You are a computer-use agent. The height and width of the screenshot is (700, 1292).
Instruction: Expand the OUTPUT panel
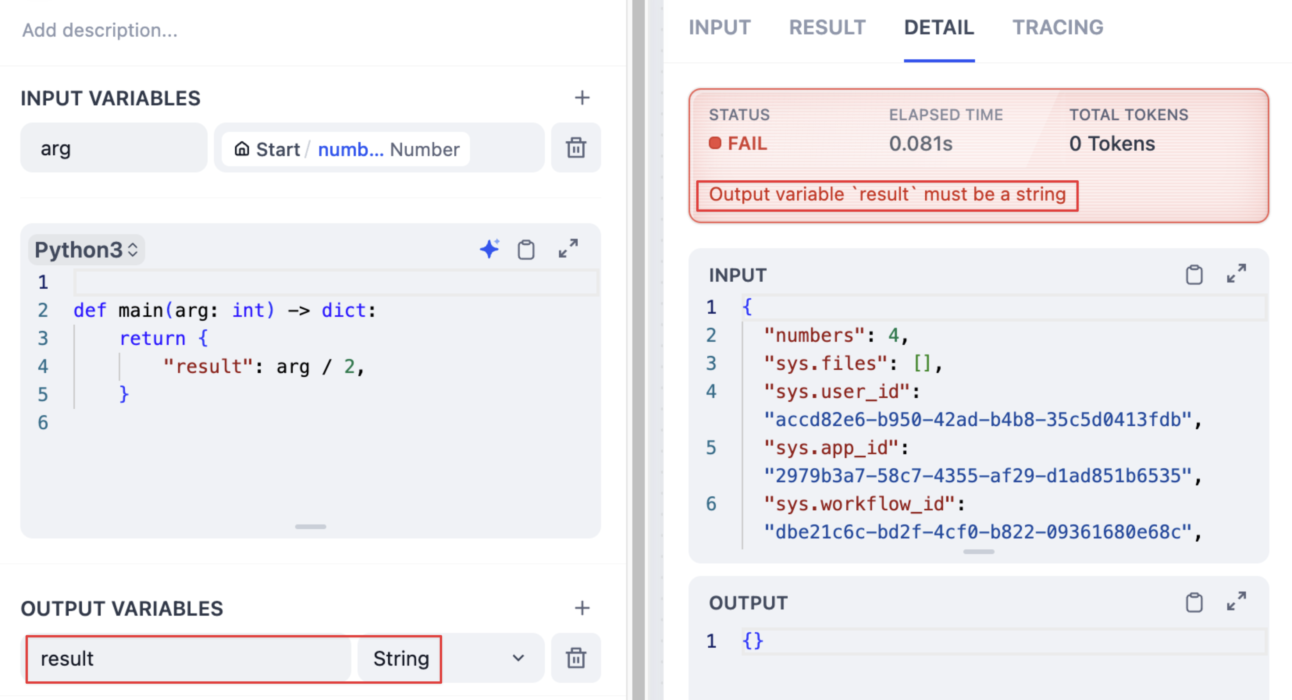click(1236, 601)
